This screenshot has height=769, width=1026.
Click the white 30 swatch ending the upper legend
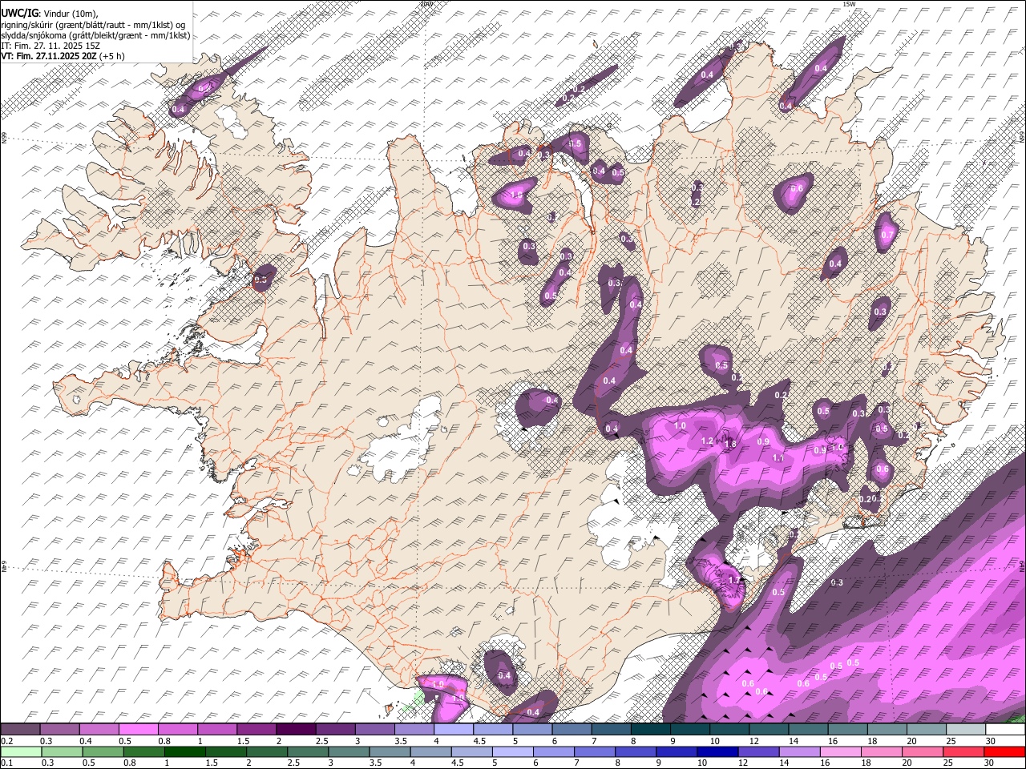[1006, 729]
